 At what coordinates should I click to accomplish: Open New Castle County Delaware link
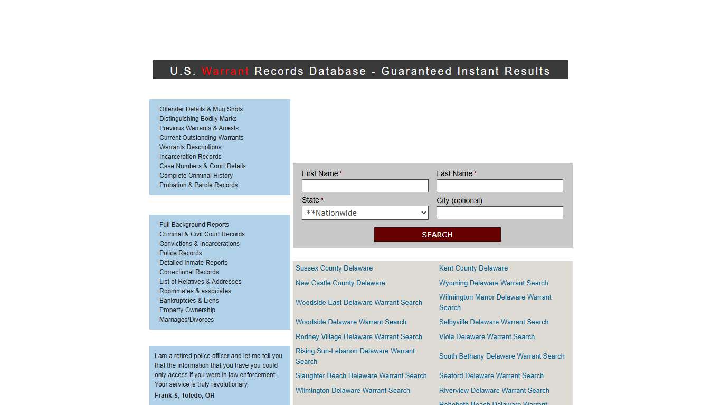(340, 283)
